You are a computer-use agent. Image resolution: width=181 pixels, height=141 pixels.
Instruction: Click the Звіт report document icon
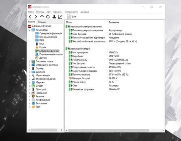tap(69, 17)
